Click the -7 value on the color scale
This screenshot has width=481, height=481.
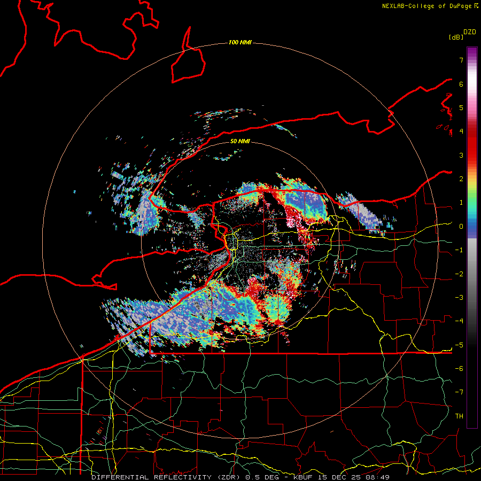click(x=459, y=392)
